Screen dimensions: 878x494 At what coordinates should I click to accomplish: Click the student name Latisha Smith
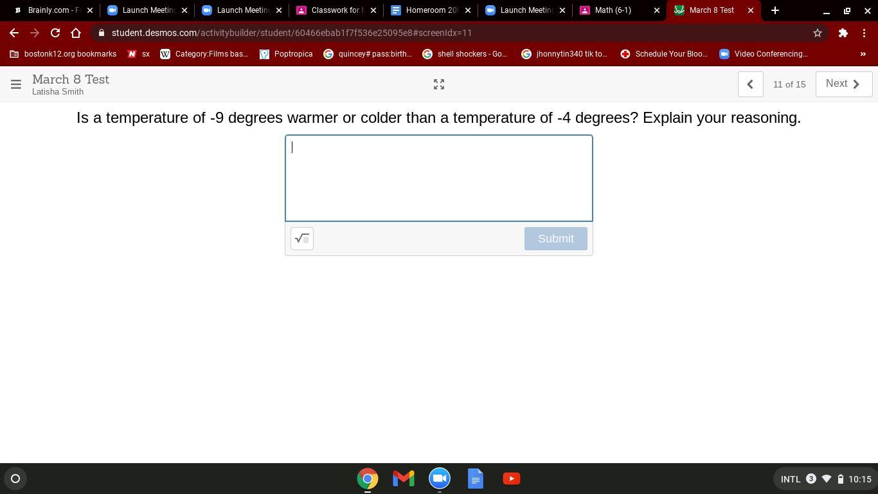[58, 92]
